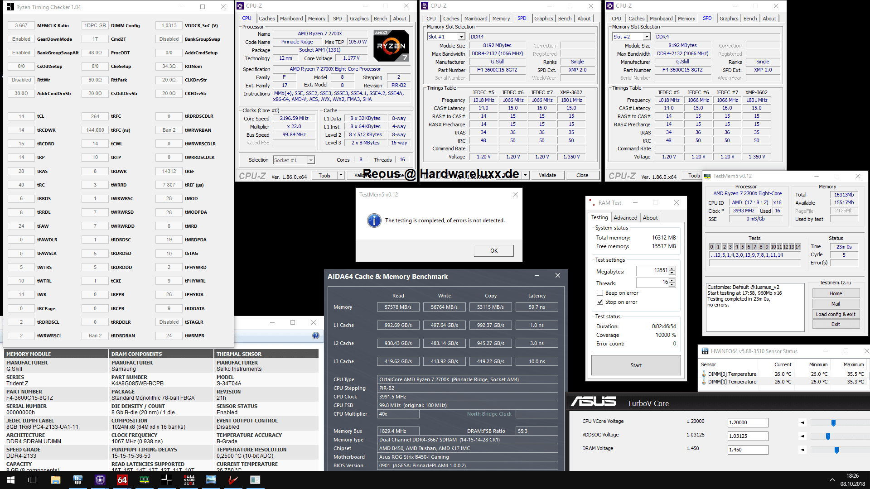Click Validate in second CPU-Z window
The width and height of the screenshot is (870, 489).
(x=547, y=175)
